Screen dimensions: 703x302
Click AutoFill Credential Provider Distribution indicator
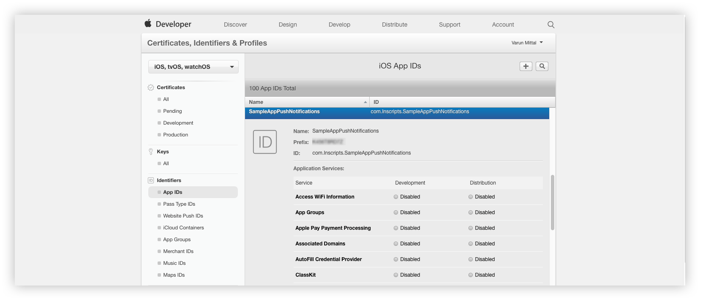coord(471,259)
